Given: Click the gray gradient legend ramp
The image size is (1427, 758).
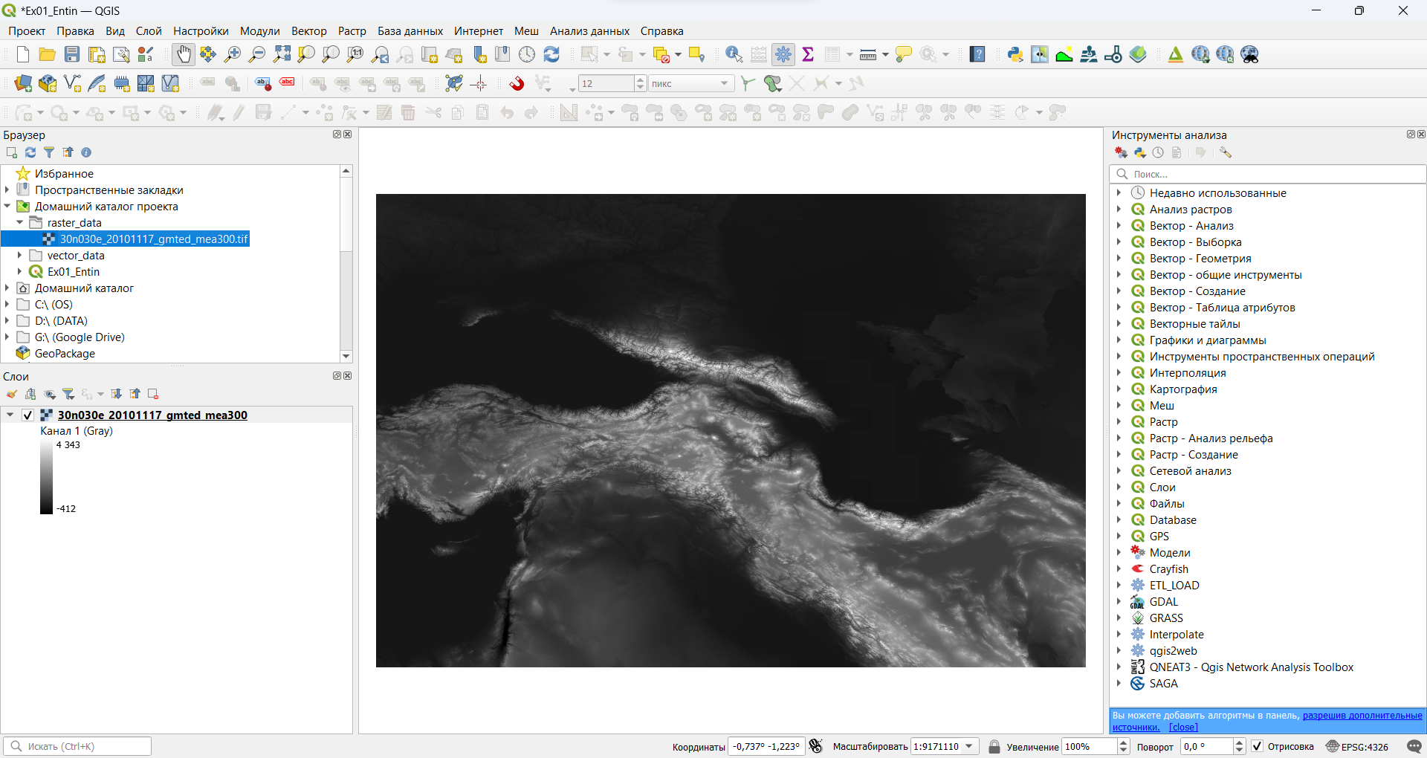Looking at the screenshot, I should click(x=46, y=476).
